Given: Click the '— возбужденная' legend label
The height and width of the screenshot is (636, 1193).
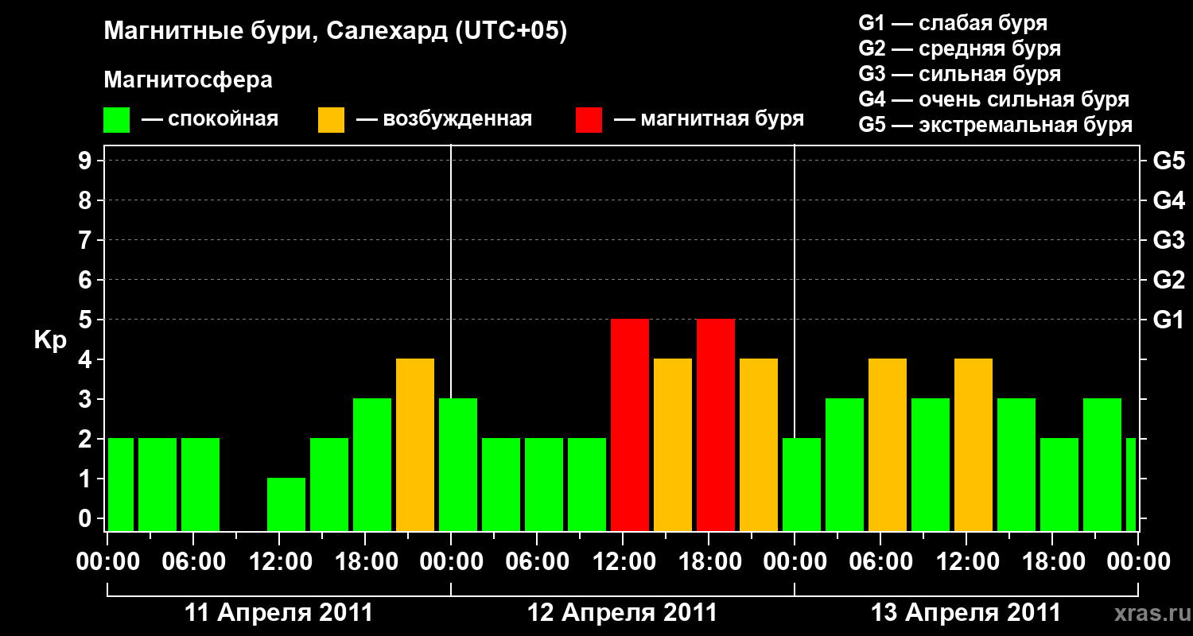Looking at the screenshot, I should pyautogui.click(x=444, y=120).
